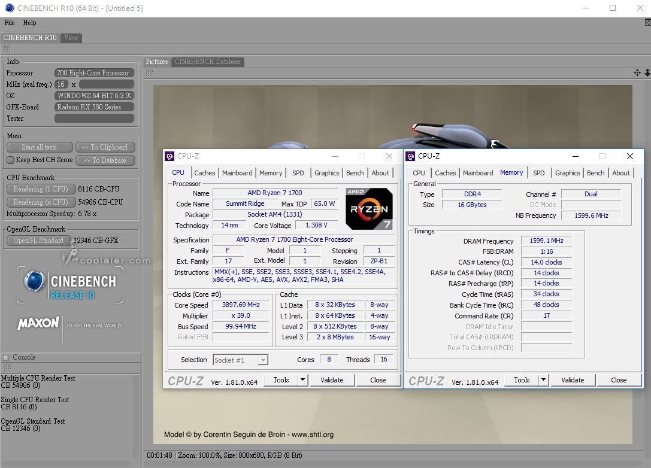Open the Socket #1 selection combo box
Image resolution: width=651 pixels, height=468 pixels.
point(241,360)
